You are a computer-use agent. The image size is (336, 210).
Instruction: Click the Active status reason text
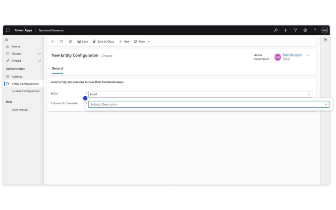(258, 55)
